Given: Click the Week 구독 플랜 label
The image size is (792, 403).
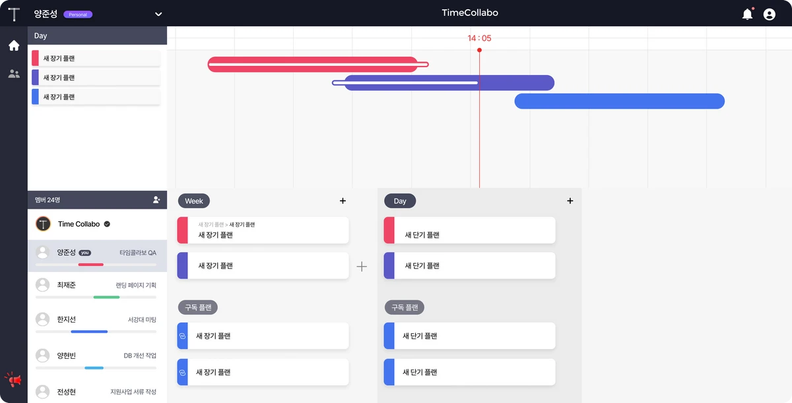Looking at the screenshot, I should (x=198, y=308).
